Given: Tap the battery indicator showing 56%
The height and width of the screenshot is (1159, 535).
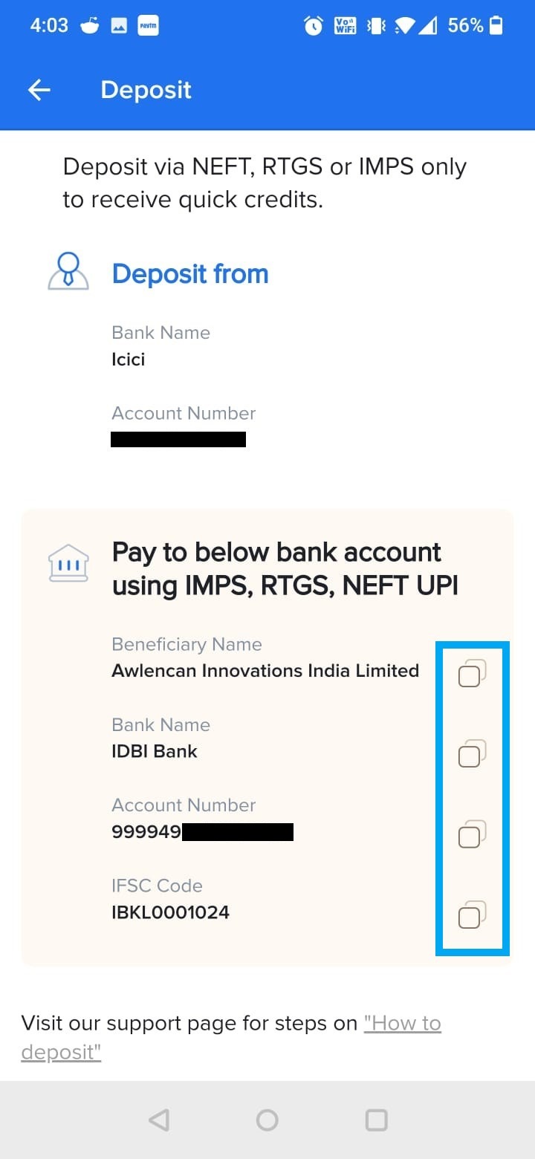Looking at the screenshot, I should tap(476, 25).
